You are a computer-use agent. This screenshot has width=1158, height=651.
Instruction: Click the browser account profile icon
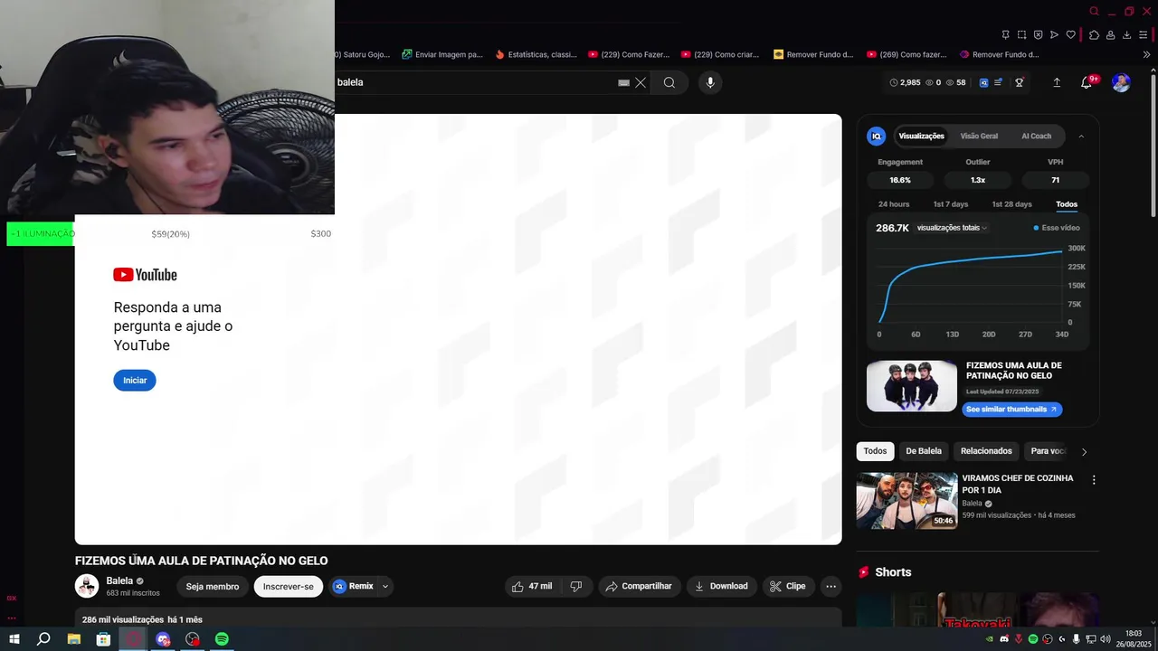[1110, 35]
